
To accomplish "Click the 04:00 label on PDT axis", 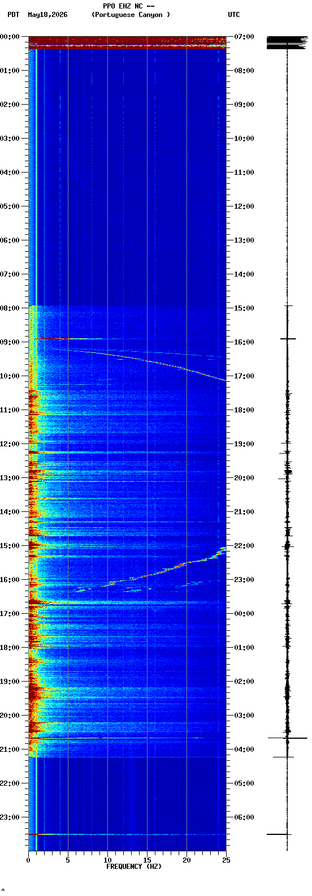I will [x=10, y=172].
